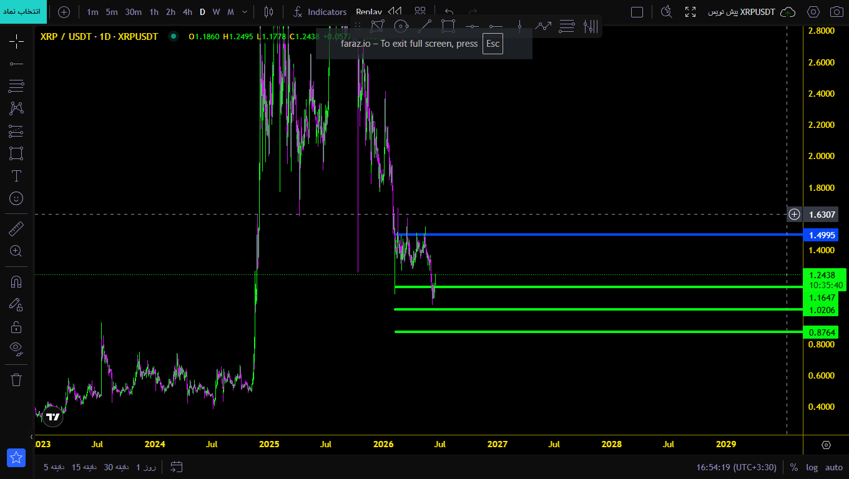Click the blue star favorites button
The height and width of the screenshot is (479, 849).
[x=16, y=458]
